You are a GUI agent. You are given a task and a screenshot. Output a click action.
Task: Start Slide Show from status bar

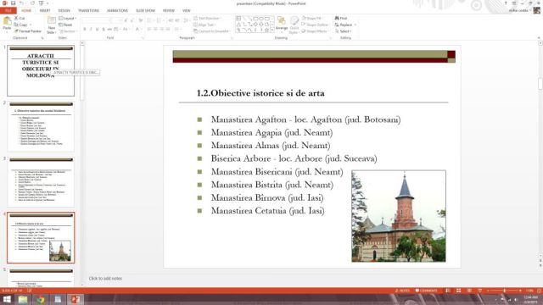click(480, 291)
